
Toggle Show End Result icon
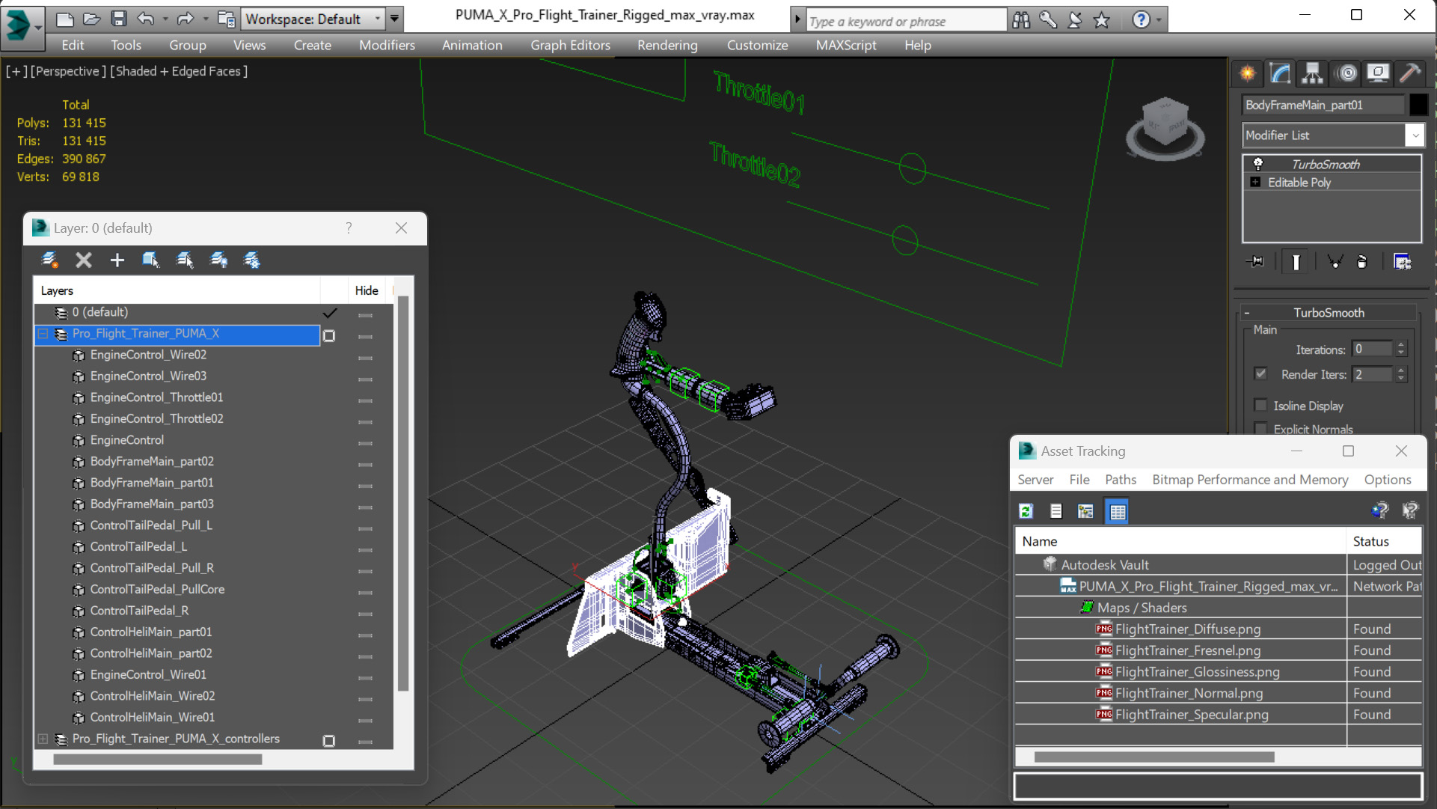1296,262
